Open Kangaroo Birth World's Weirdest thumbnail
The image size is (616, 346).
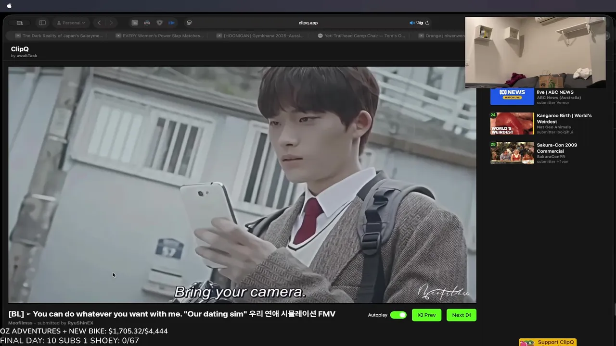tap(512, 124)
